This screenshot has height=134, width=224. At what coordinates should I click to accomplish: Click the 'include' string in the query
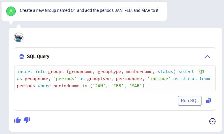[159, 79]
